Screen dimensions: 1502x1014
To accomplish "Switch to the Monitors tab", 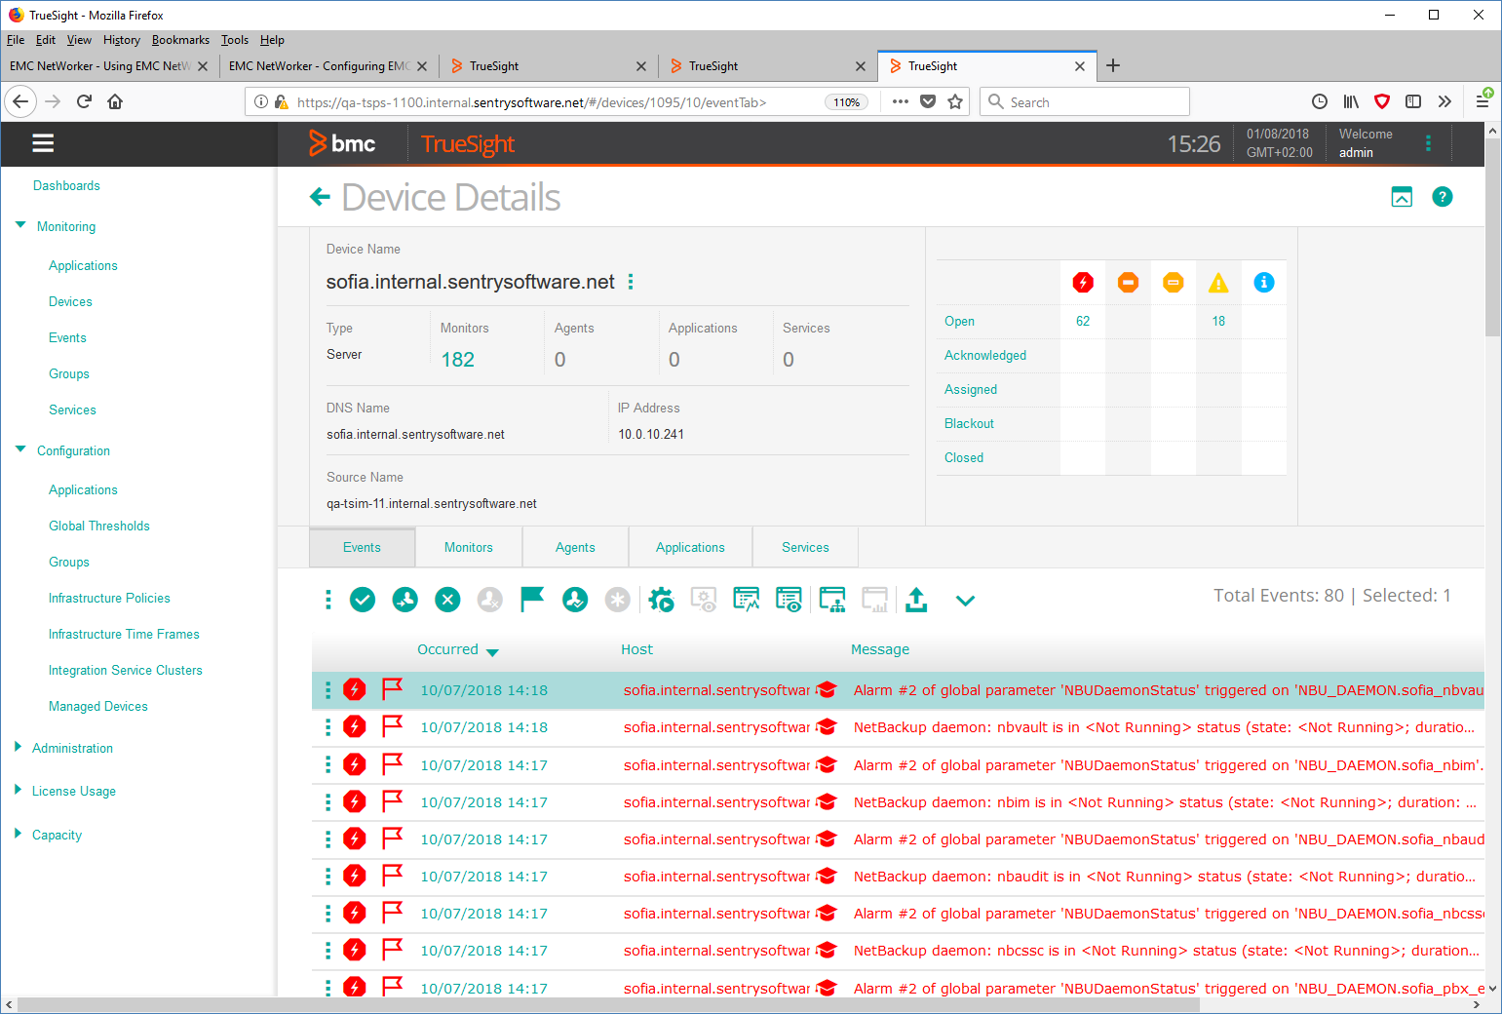I will pyautogui.click(x=468, y=547).
